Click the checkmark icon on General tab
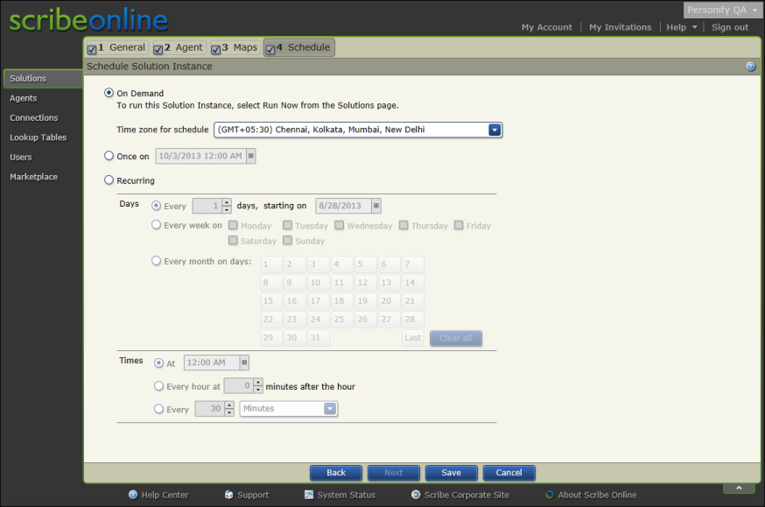Viewport: 765px width, 507px height. pyautogui.click(x=92, y=49)
